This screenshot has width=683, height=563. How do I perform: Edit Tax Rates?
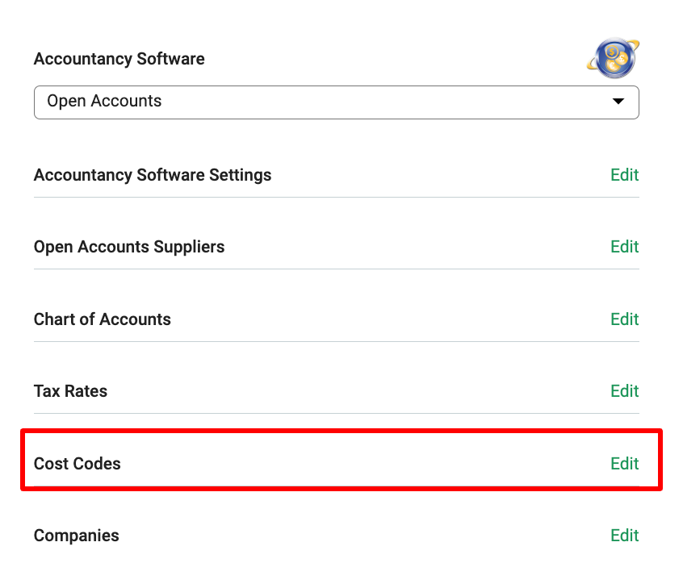pyautogui.click(x=624, y=391)
